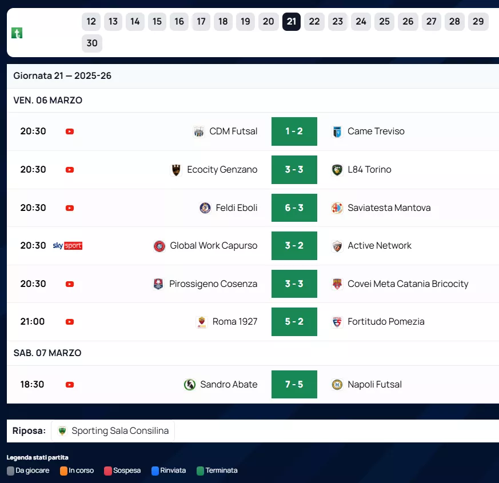Open YouTube stream for Sandro Abate match
Viewport: 499px width, 483px height.
[x=70, y=385]
